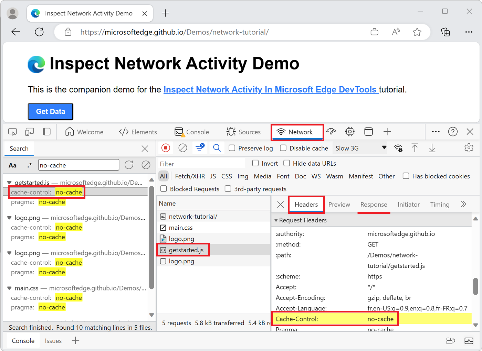The height and width of the screenshot is (351, 482).
Task: Open network conditions panel
Action: (398, 148)
